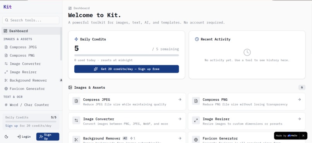Click the arrow on Background Remover card
Screen dimensions: 312x143
point(180,138)
